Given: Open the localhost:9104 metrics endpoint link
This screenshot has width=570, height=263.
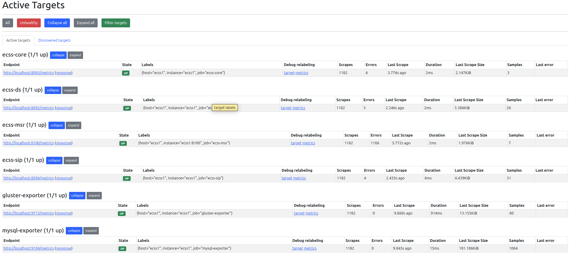Looking at the screenshot, I should [29, 248].
